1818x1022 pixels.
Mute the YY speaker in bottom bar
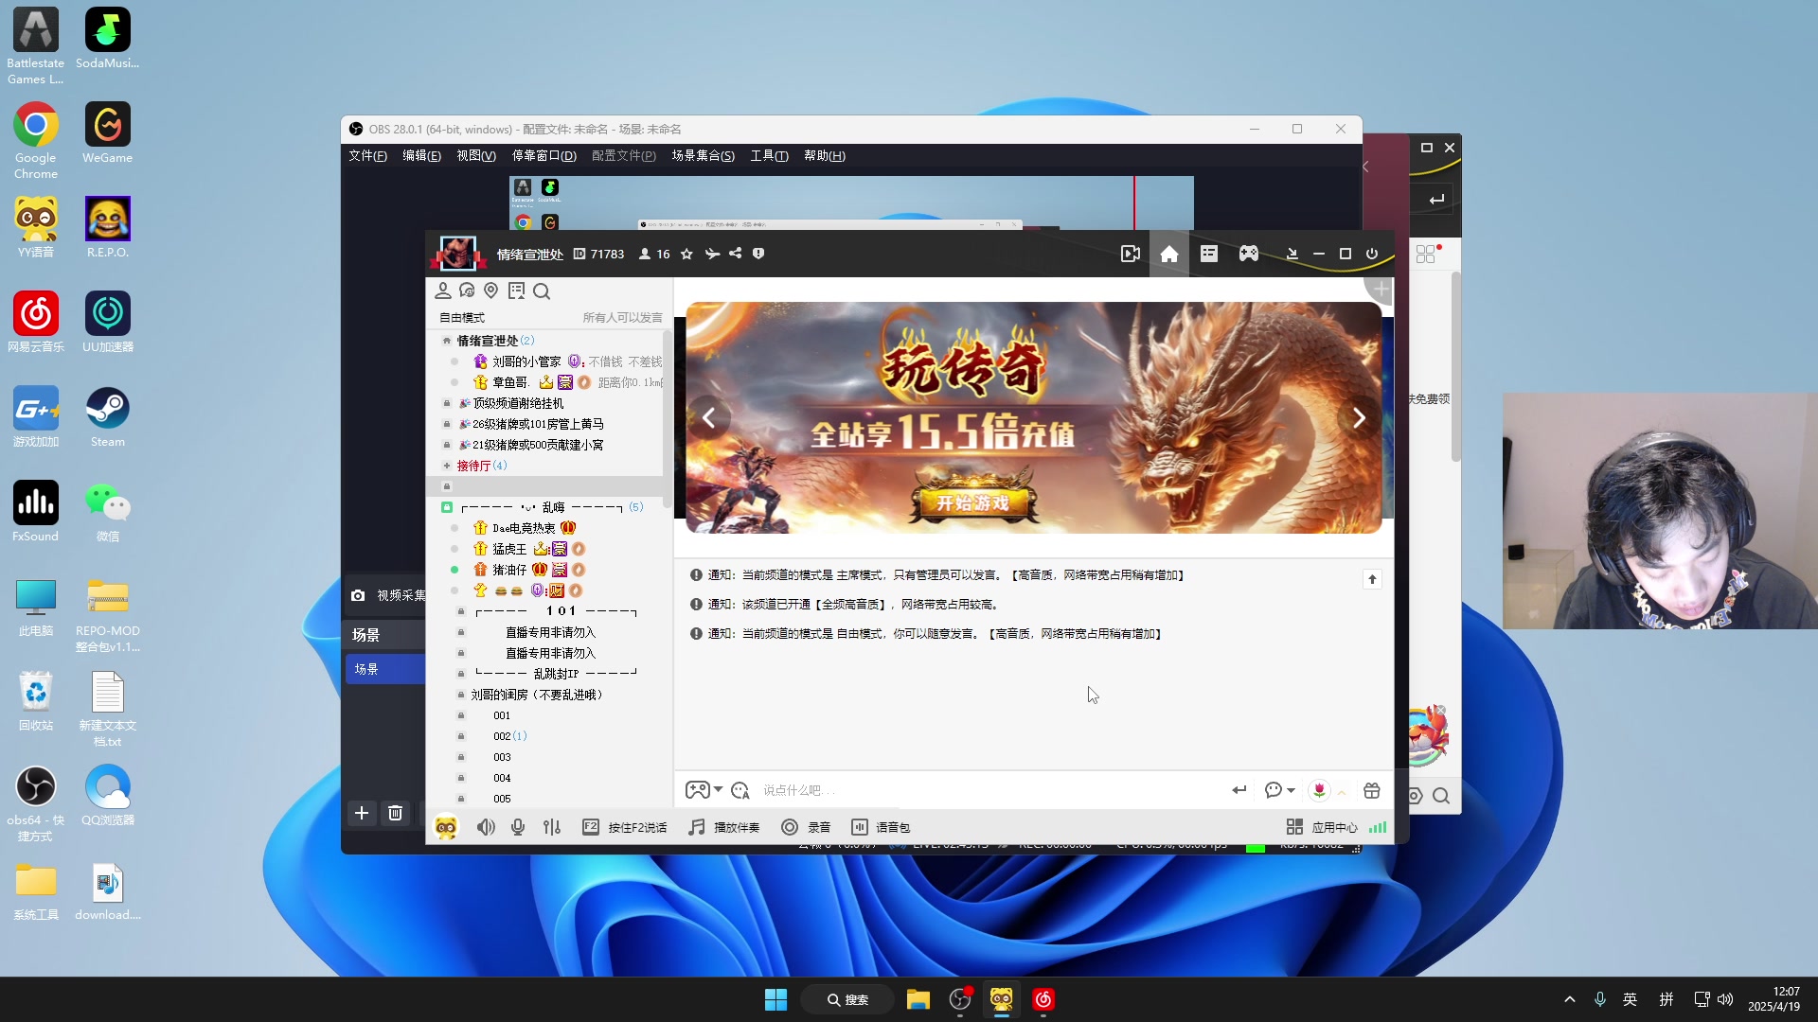pyautogui.click(x=486, y=827)
